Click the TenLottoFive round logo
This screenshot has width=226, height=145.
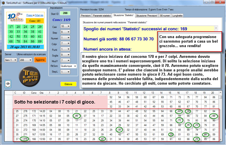point(30,76)
